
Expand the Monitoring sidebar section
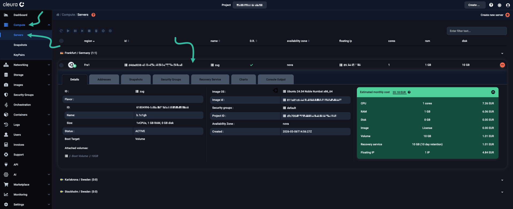pos(26,195)
